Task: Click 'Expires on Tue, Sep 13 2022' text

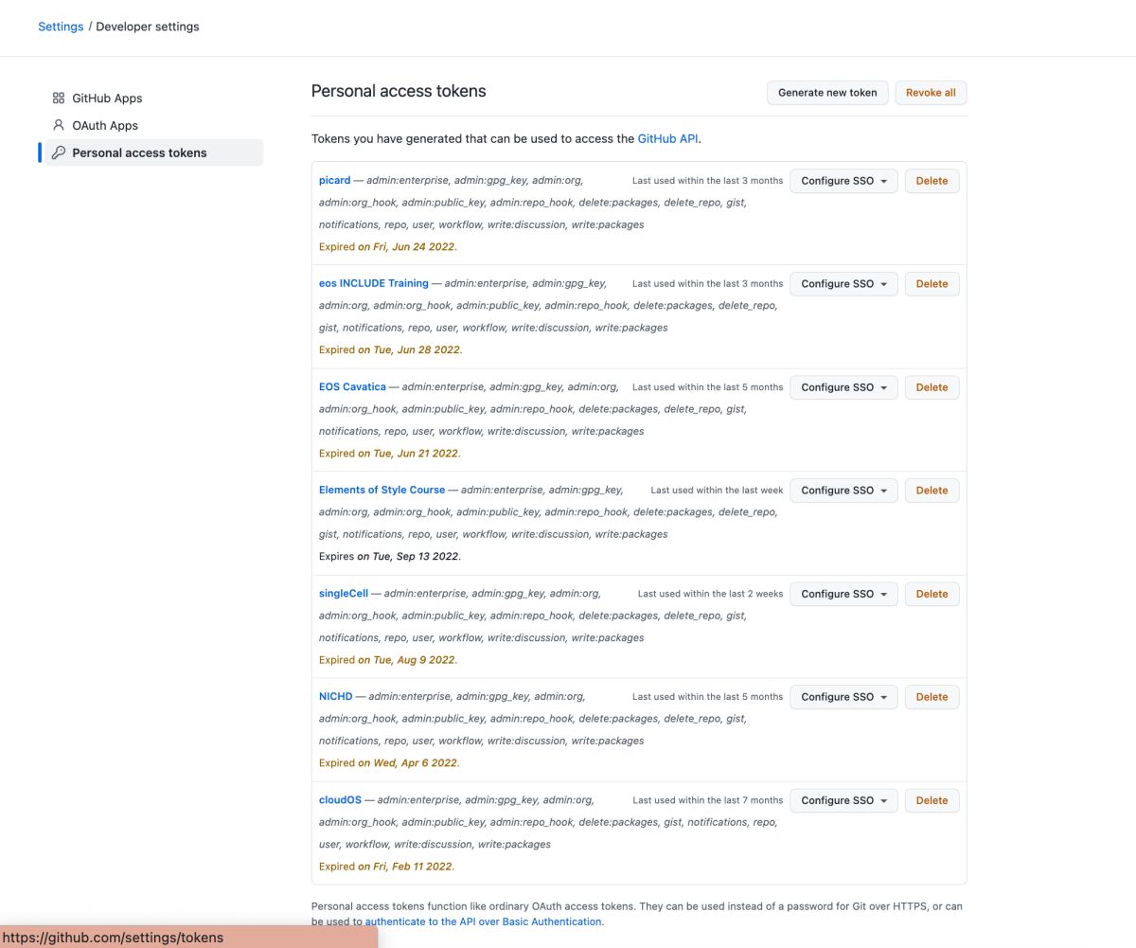Action: [390, 556]
